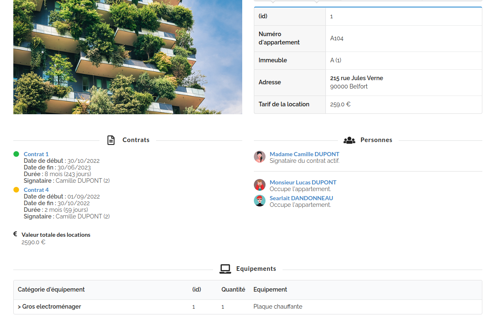
Task: Open Monsieur Lucas DUPONT's profile
Action: [x=303, y=182]
